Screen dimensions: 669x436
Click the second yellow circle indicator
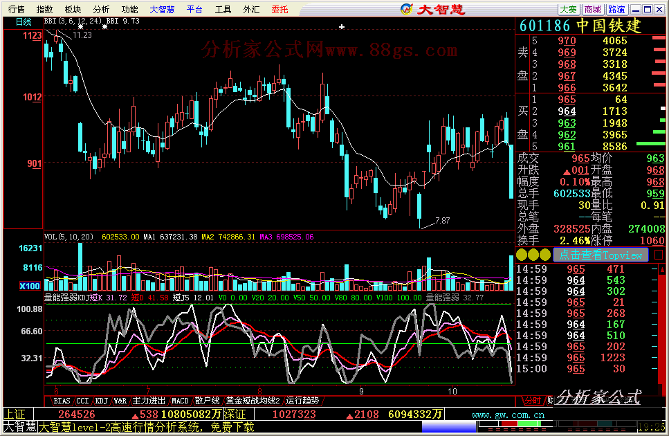[x=533, y=255]
